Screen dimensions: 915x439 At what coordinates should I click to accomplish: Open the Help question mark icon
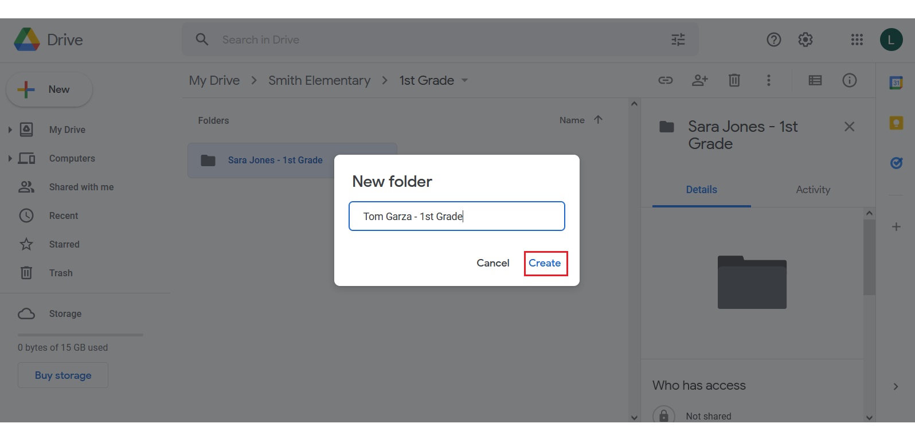point(774,40)
